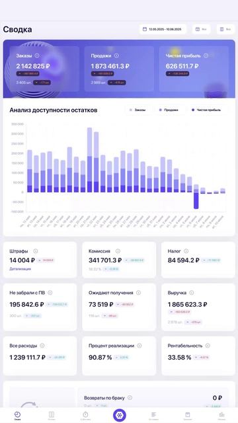Click the Анализ доступности остатков chart title
This screenshot has height=423, width=238.
click(54, 110)
